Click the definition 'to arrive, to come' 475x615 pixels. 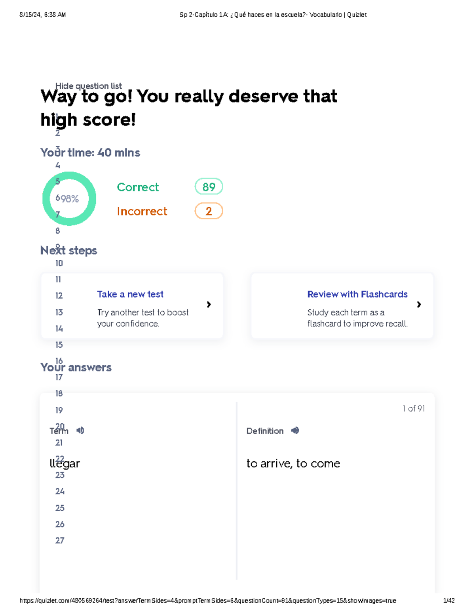click(293, 464)
